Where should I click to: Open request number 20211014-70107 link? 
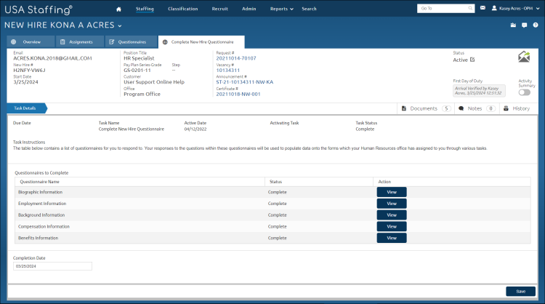[x=236, y=58]
